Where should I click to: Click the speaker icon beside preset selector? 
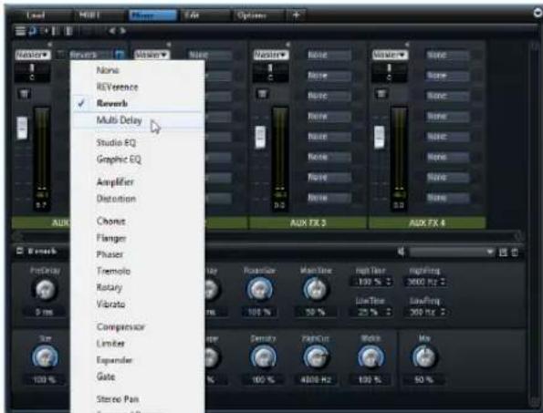point(402,252)
